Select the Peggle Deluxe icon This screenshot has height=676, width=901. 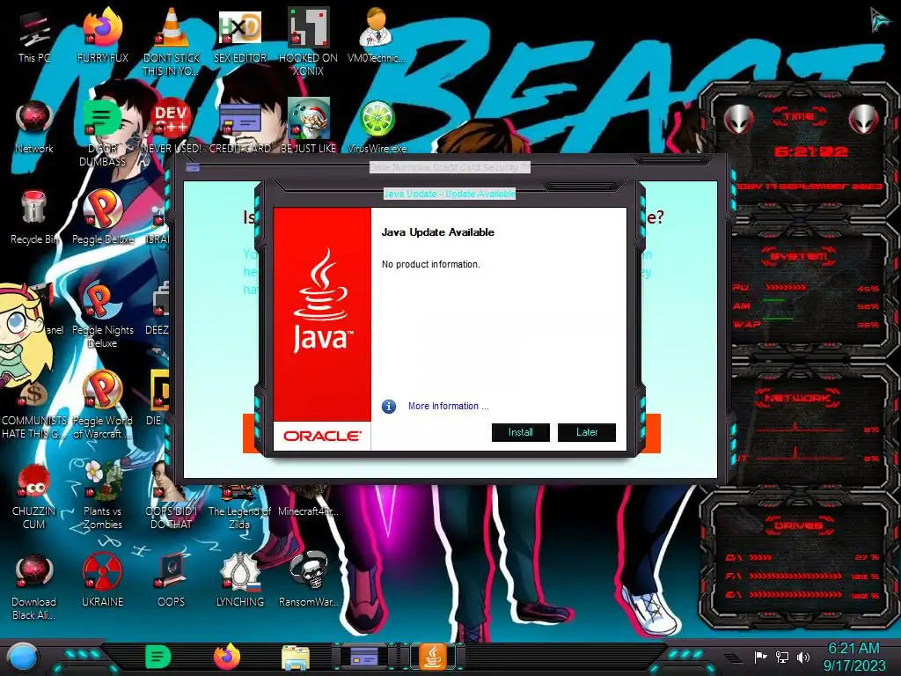click(103, 218)
